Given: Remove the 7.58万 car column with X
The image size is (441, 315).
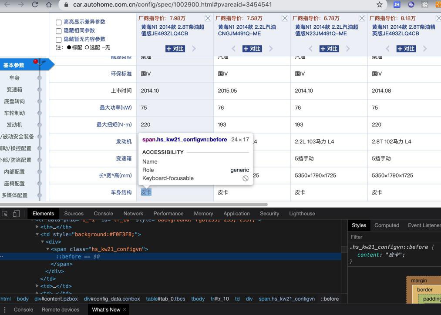Looking at the screenshot, I should [x=285, y=18].
